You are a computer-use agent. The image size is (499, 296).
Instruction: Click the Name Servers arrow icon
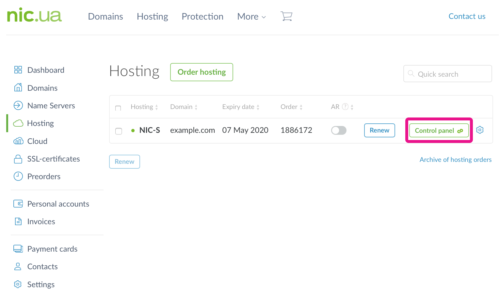click(x=18, y=105)
